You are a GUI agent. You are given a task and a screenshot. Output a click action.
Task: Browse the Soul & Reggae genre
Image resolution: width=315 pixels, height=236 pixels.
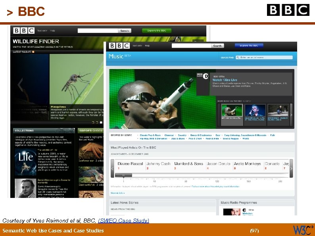(x=230, y=138)
